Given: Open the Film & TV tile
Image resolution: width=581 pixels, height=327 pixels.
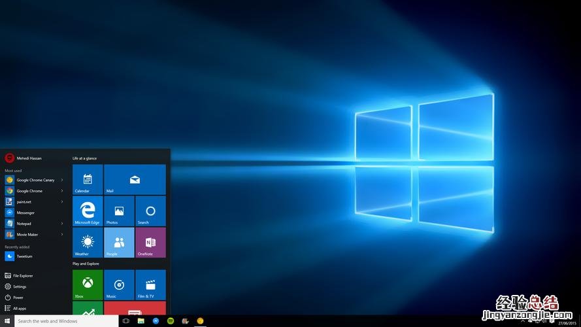Looking at the screenshot, I should click(x=150, y=284).
